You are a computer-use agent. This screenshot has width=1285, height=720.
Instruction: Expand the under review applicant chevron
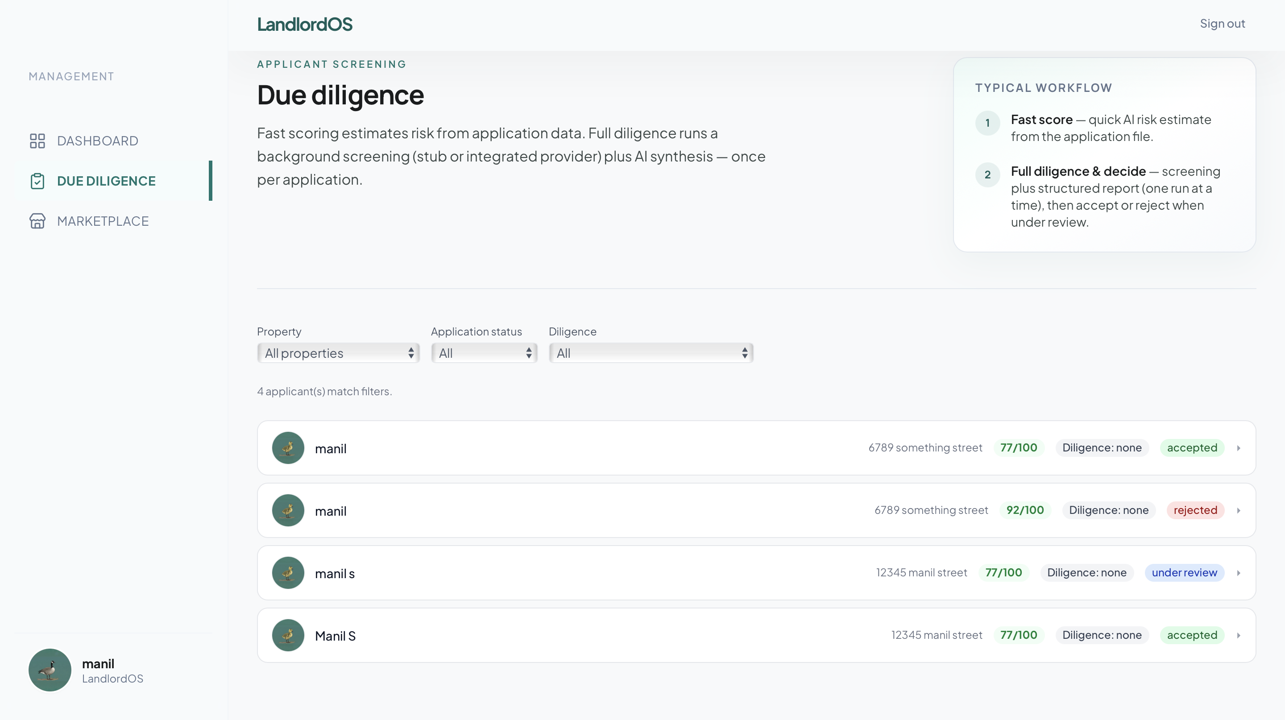[x=1239, y=573]
